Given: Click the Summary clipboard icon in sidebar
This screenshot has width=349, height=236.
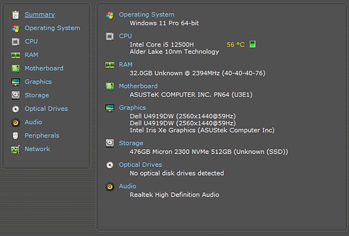Looking at the screenshot, I should (16, 15).
